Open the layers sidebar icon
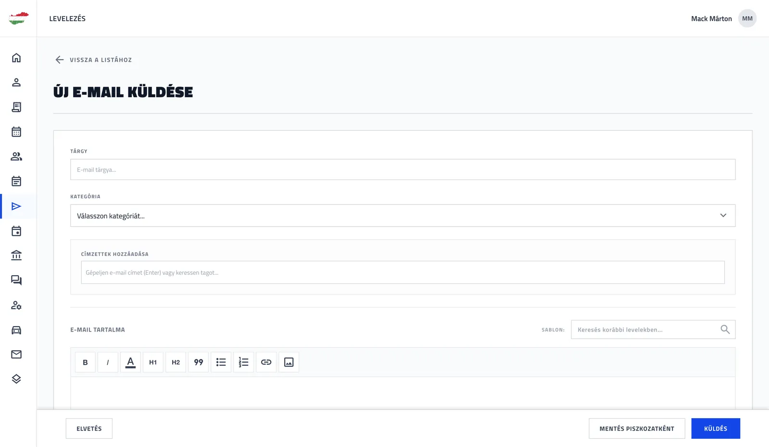 [16, 379]
